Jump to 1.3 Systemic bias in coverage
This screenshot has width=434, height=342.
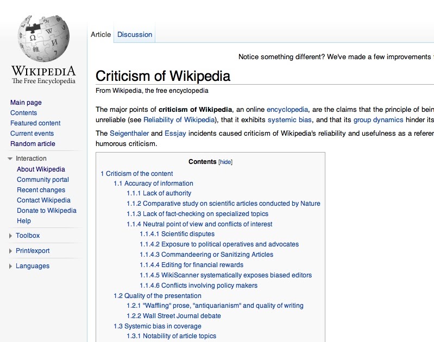tap(157, 326)
